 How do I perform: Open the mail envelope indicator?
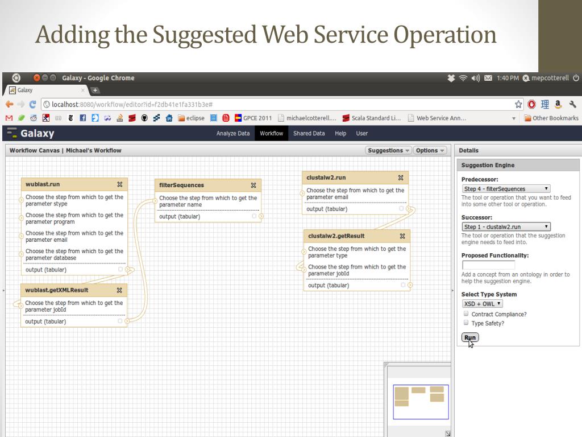tap(488, 78)
